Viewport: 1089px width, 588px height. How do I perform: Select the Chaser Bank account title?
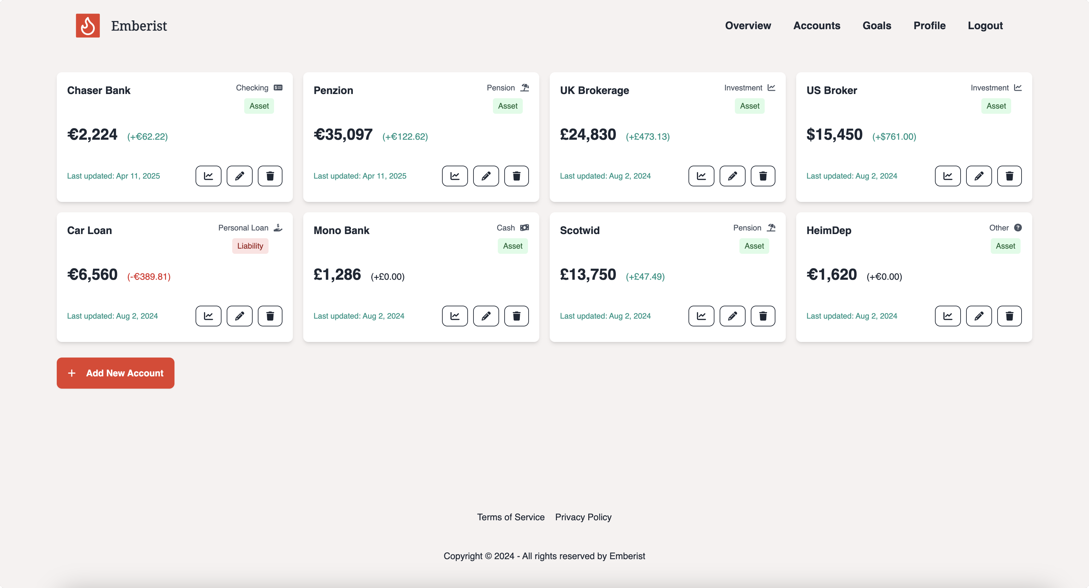99,90
